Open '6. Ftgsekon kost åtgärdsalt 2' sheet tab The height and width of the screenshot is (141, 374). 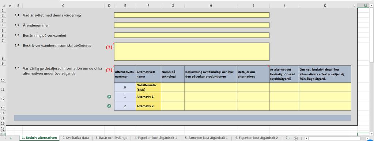(x=257, y=138)
